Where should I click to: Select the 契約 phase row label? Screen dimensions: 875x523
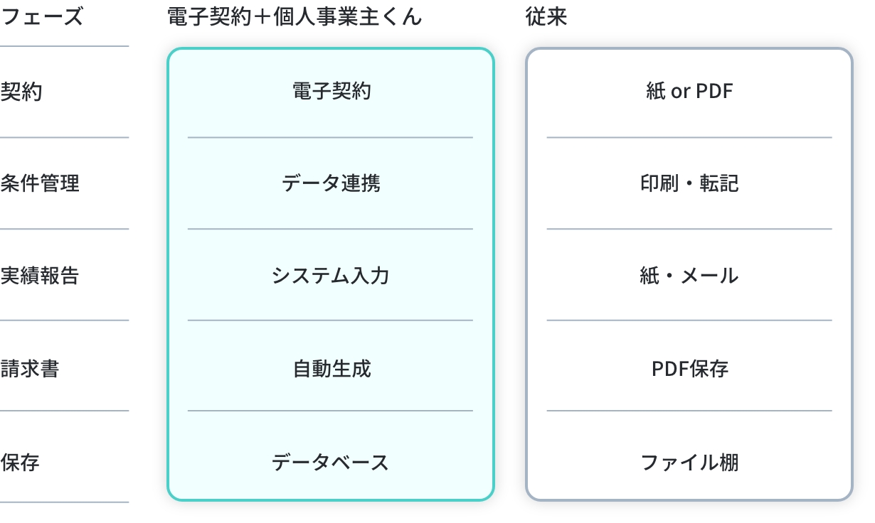tap(21, 92)
